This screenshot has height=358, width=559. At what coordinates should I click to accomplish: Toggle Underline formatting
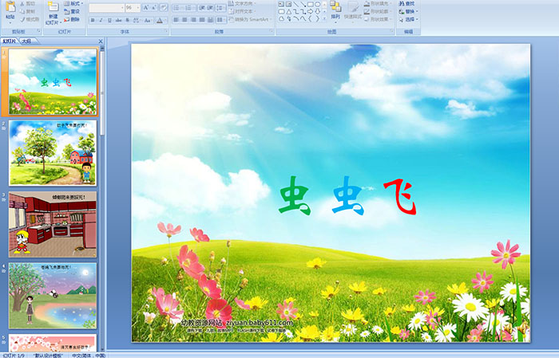(x=109, y=20)
